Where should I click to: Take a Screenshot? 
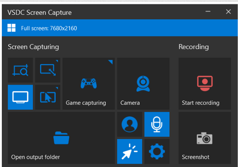click(x=205, y=138)
